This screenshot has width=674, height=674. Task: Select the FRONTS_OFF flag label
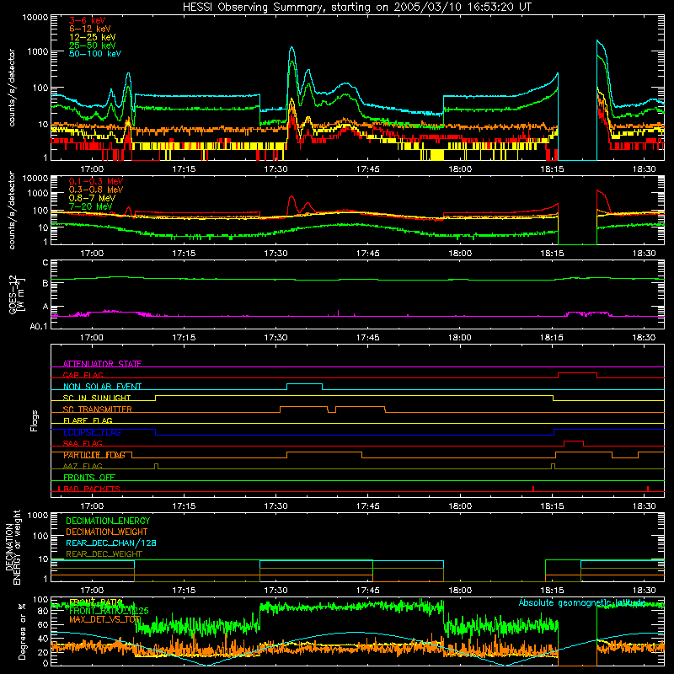tap(89, 477)
